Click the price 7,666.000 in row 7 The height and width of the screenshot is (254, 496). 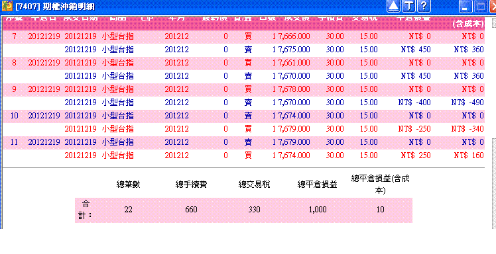[294, 36]
